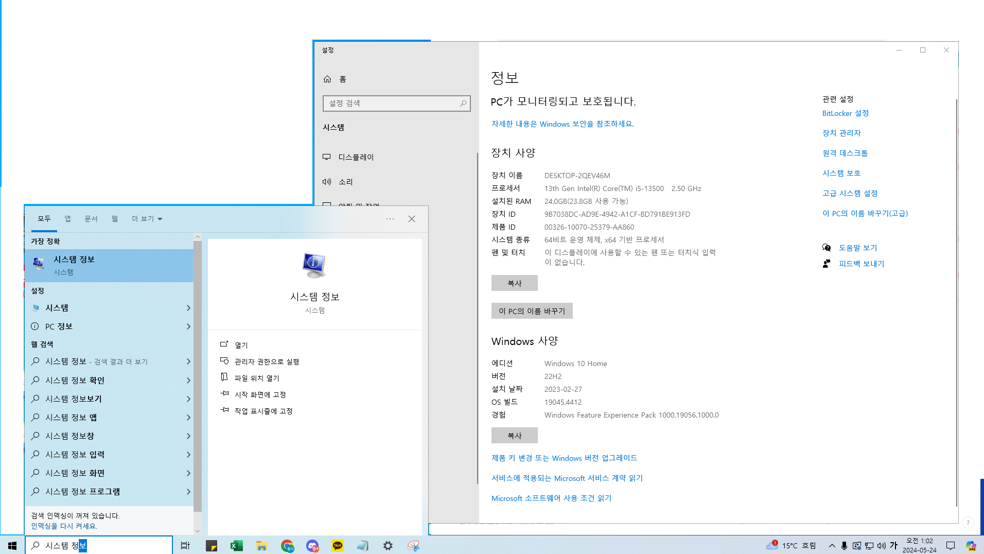Open File Explorer from the taskbar
Viewport: 984px width, 554px height.
(262, 545)
